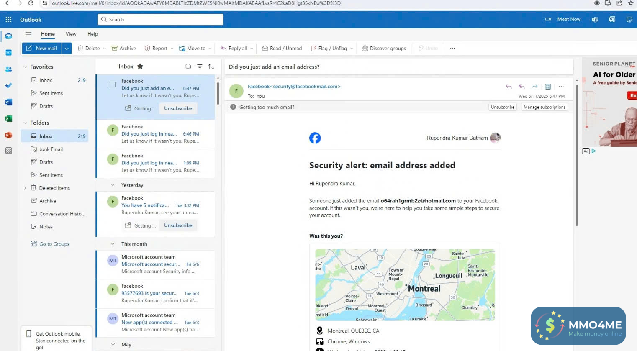637x351 pixels.
Task: Mark message with Read / Unread
Action: point(282,49)
